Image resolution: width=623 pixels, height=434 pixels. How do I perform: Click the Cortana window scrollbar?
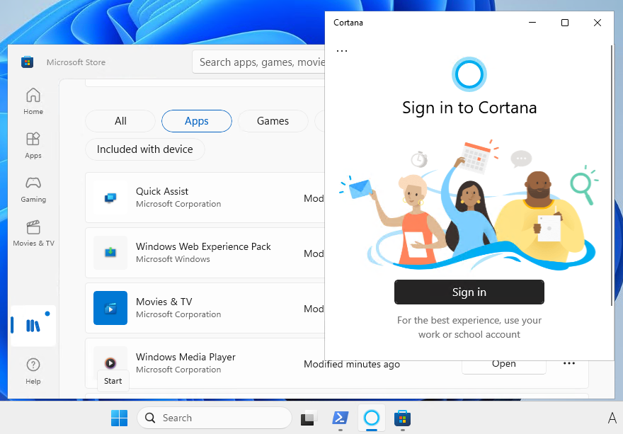[612, 176]
